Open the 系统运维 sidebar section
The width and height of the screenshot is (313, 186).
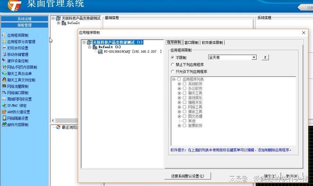tap(24, 19)
